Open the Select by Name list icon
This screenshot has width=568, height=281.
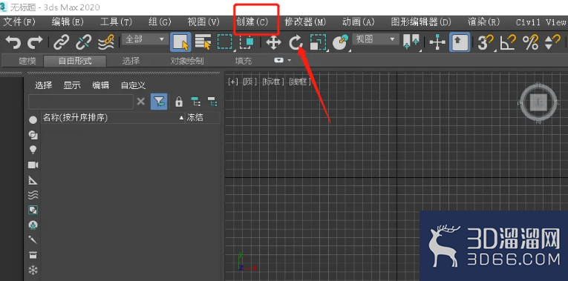tap(203, 42)
